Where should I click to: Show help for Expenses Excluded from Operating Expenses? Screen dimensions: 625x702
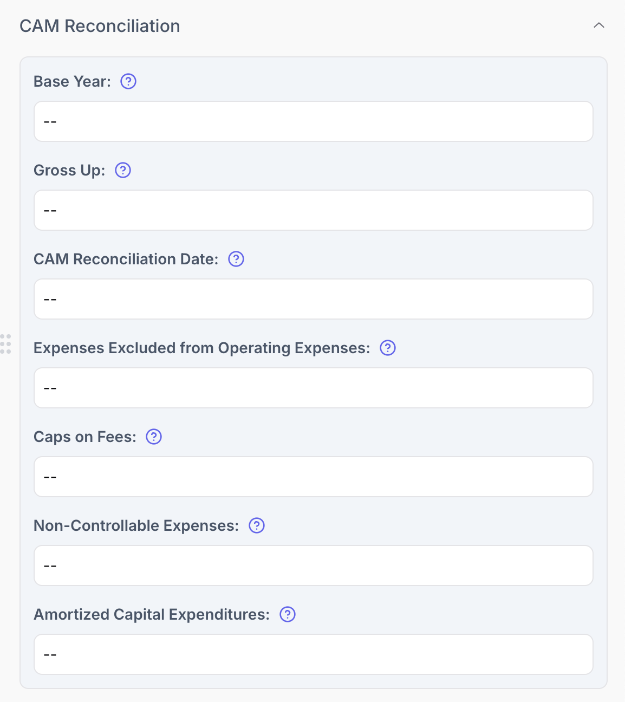tap(388, 348)
